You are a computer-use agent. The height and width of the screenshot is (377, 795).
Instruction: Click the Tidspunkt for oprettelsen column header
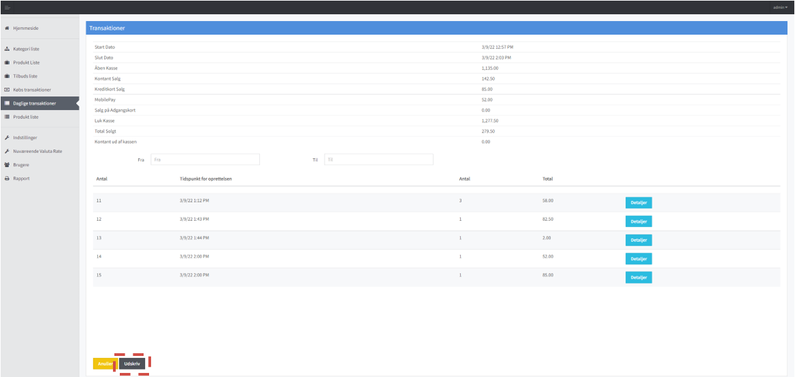(206, 179)
